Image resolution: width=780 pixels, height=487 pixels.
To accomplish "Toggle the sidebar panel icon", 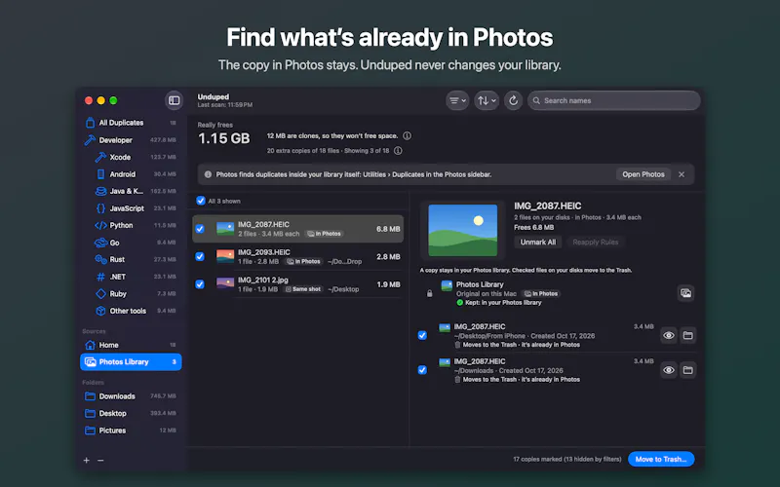I will [175, 100].
